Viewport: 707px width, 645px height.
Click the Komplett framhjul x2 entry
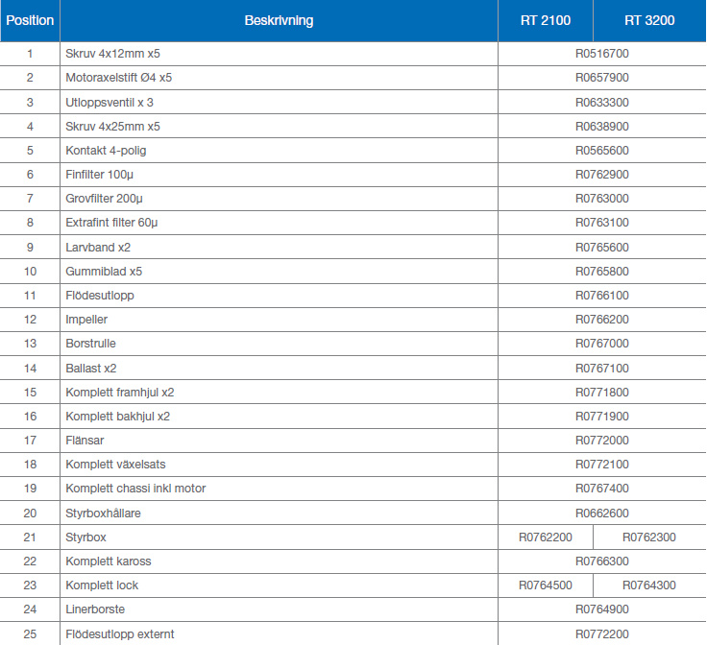(120, 393)
